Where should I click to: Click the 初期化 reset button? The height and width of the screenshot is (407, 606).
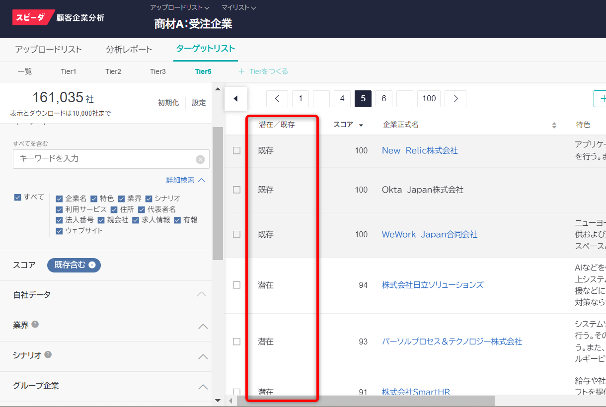168,103
